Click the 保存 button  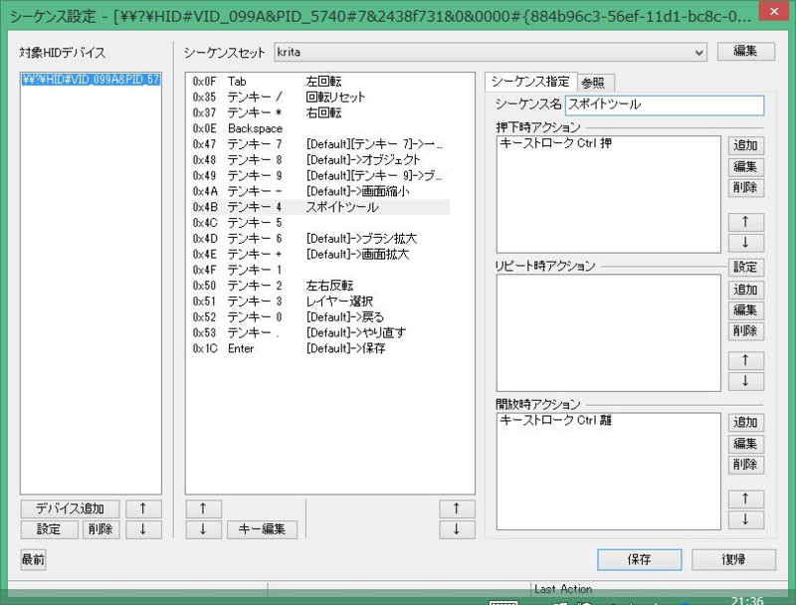[x=639, y=559]
